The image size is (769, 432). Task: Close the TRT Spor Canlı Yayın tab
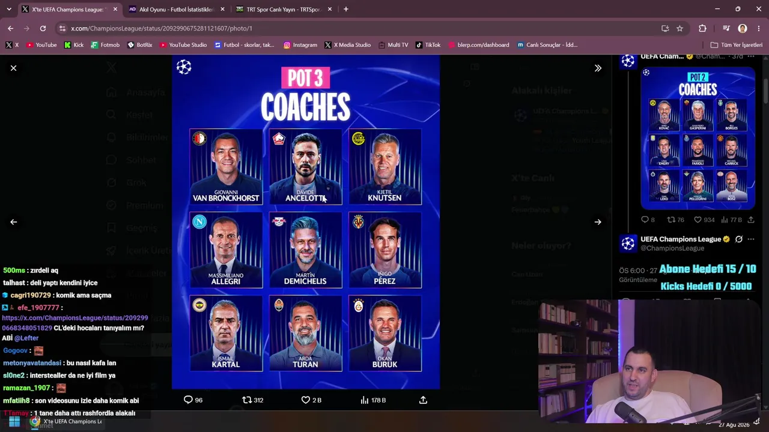pyautogui.click(x=329, y=10)
